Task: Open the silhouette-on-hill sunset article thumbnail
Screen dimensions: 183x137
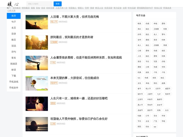Action: tap(37, 22)
